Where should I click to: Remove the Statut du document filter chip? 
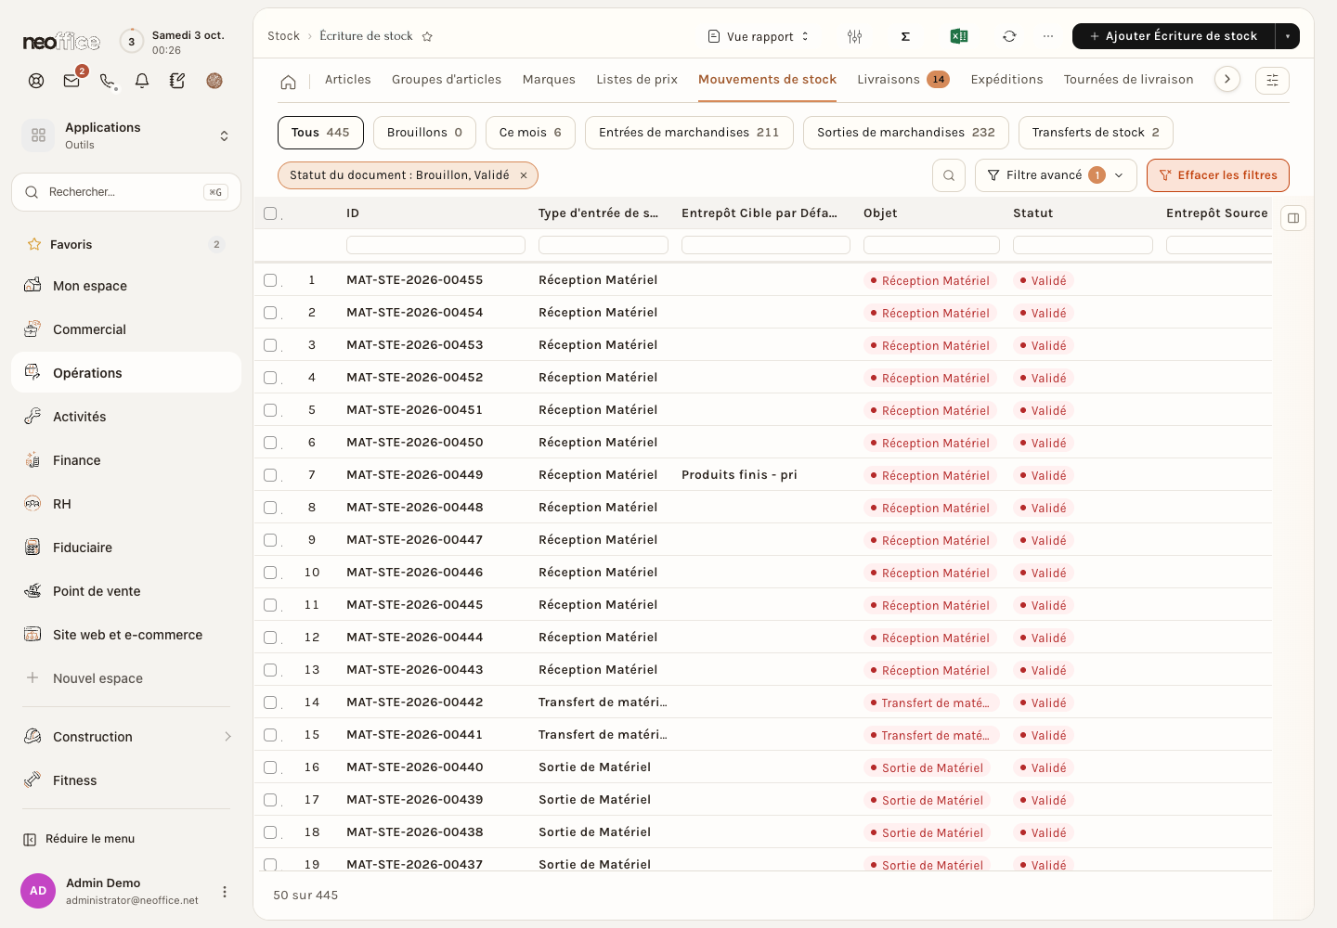524,175
